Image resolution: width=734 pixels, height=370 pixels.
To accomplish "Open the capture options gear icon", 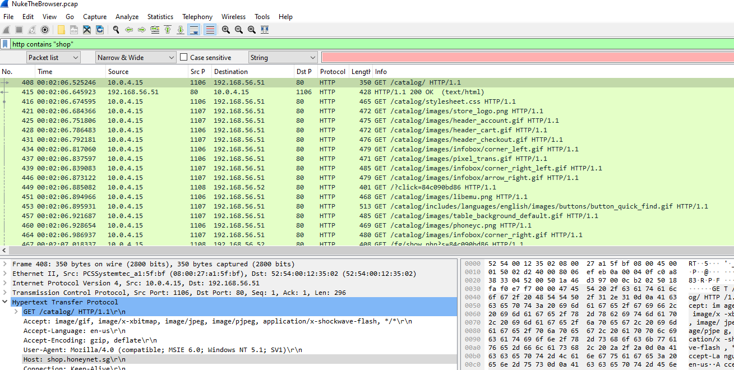I will [x=45, y=30].
